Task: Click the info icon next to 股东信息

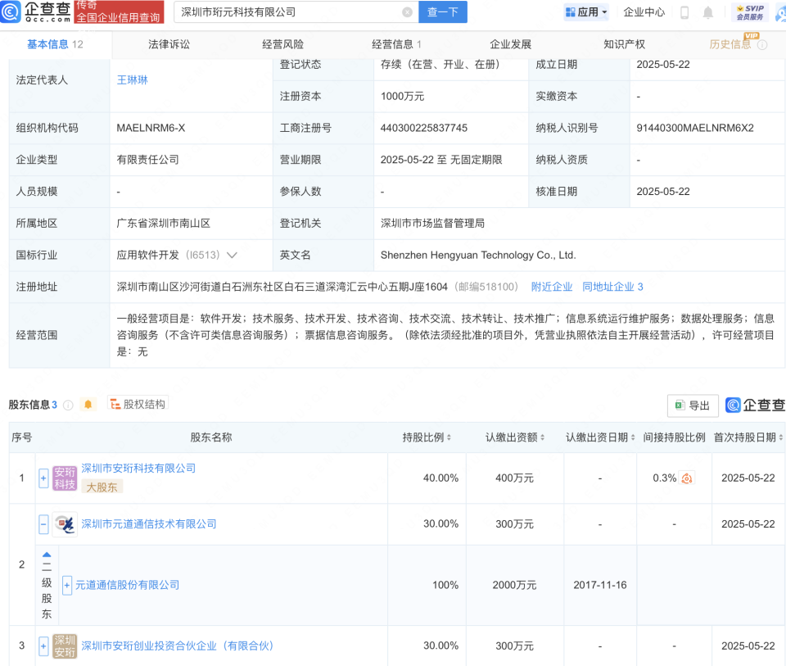Action: tap(68, 405)
